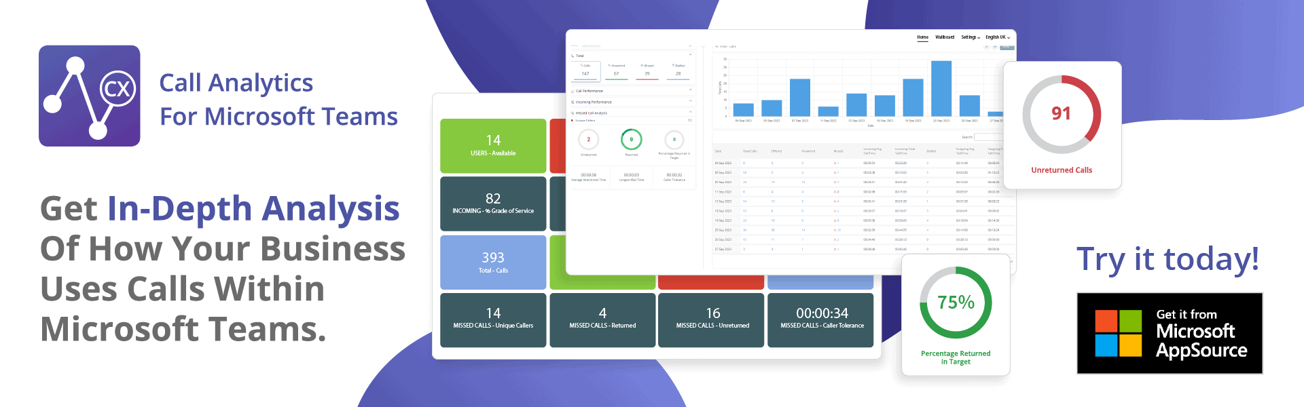Click the 393 Total - Calls tile
This screenshot has width=1304, height=407.
(x=493, y=262)
